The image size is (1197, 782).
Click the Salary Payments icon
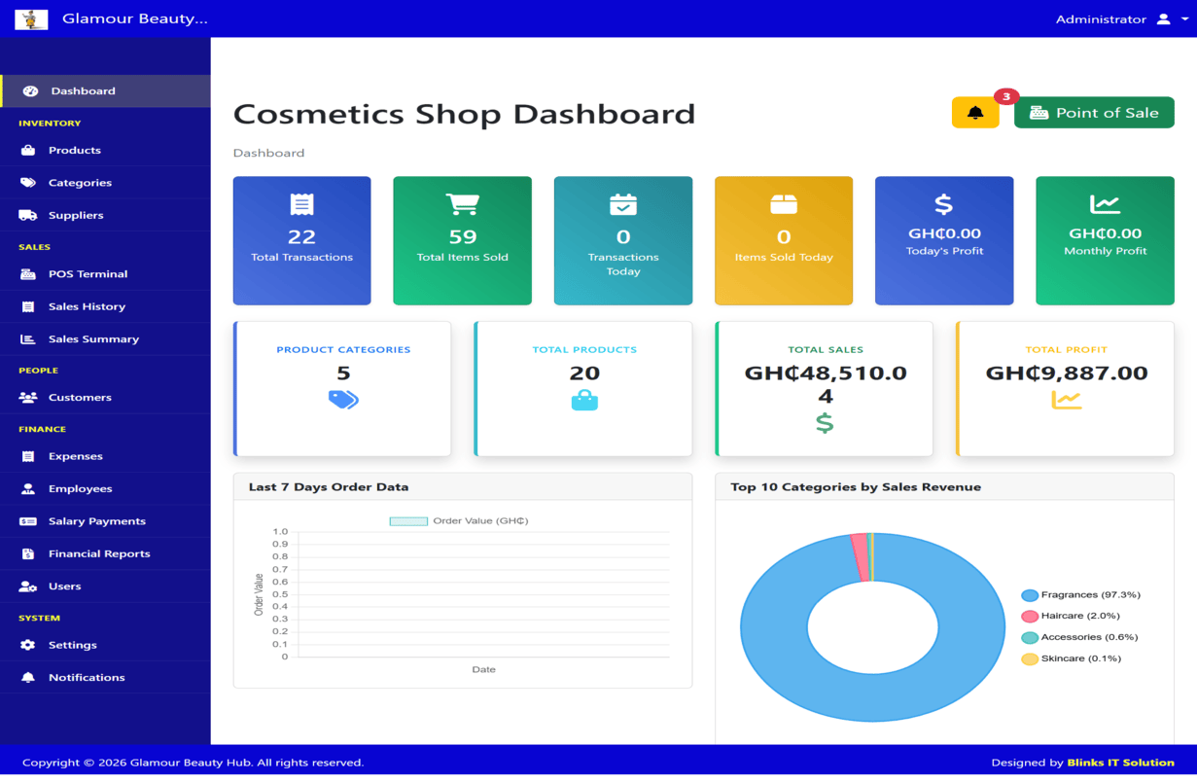(27, 520)
